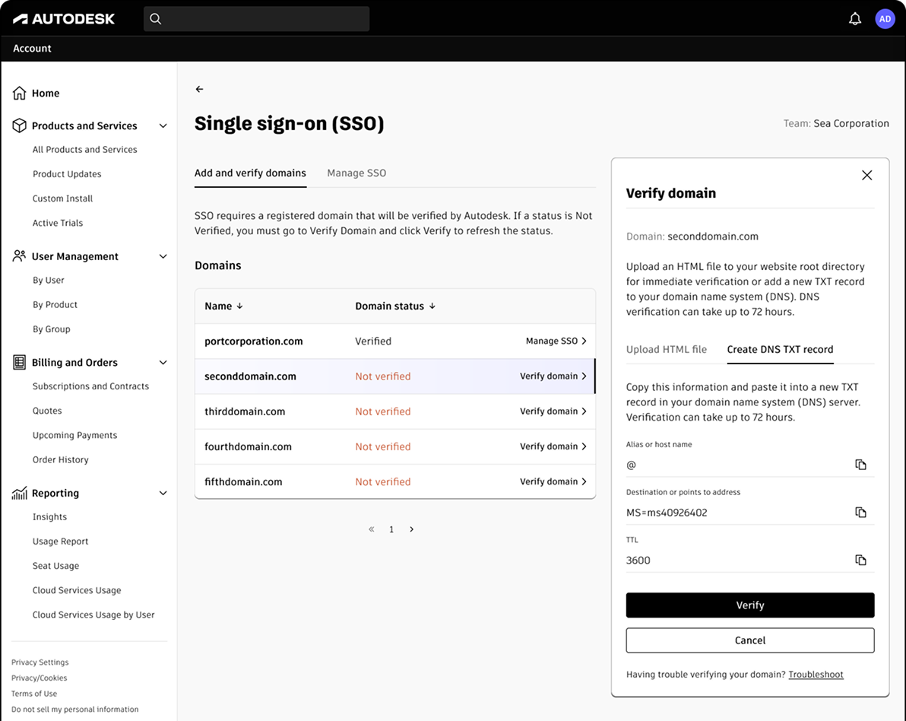Open Order History page
The width and height of the screenshot is (906, 721).
(x=61, y=459)
